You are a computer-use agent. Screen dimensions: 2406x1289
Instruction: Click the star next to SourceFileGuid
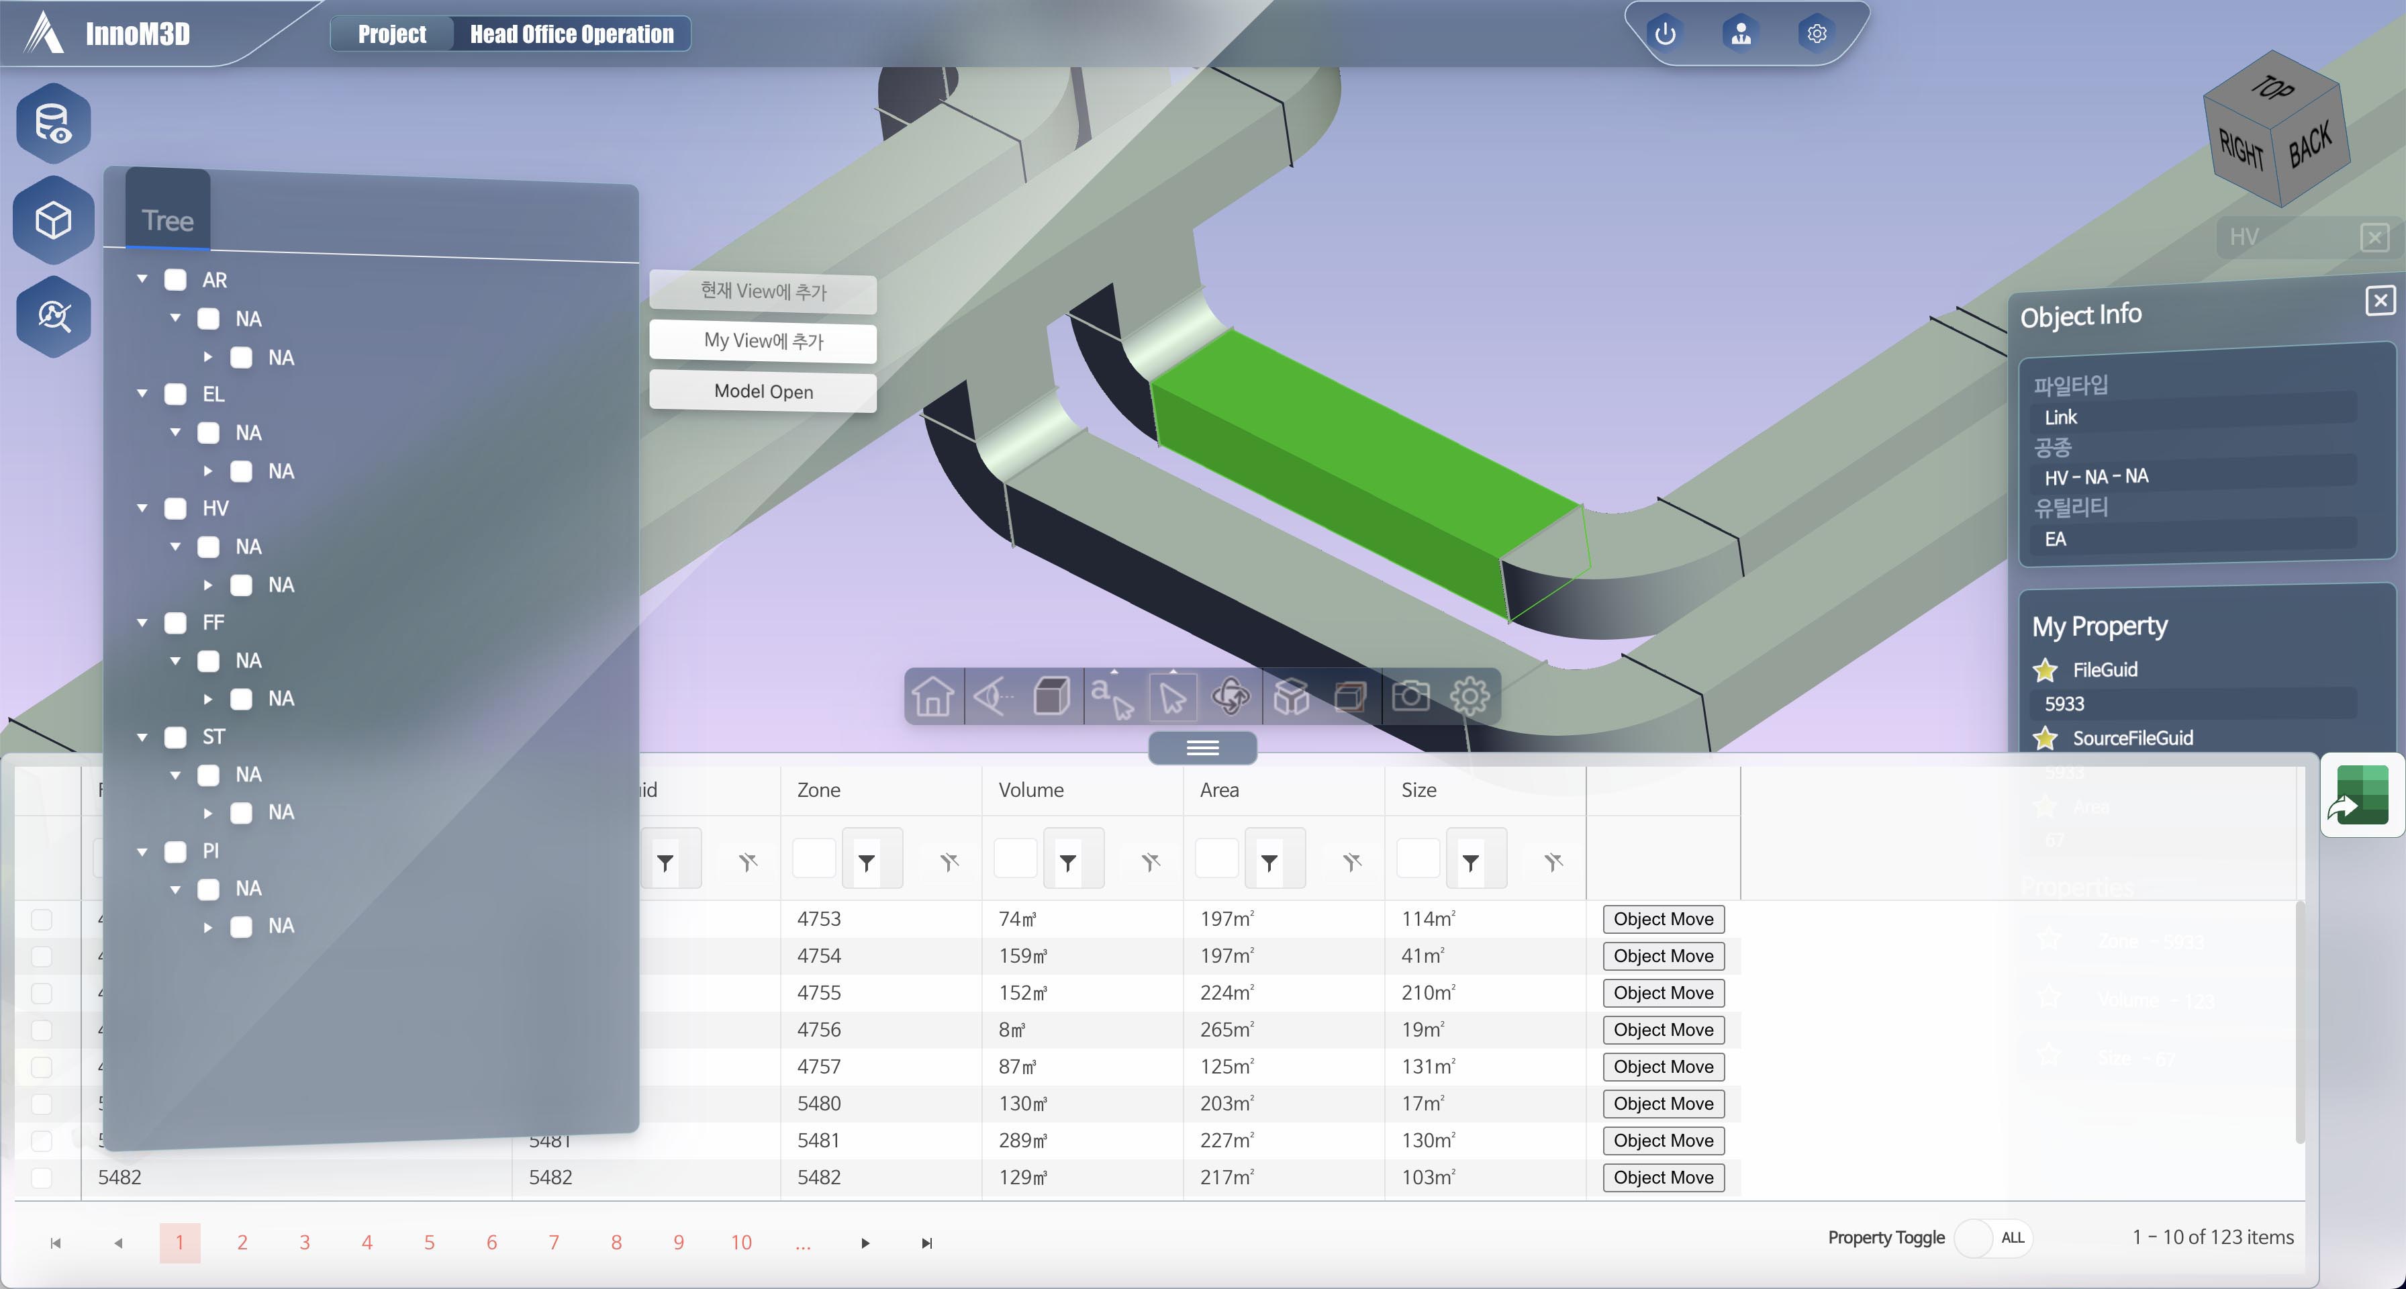click(x=2046, y=739)
